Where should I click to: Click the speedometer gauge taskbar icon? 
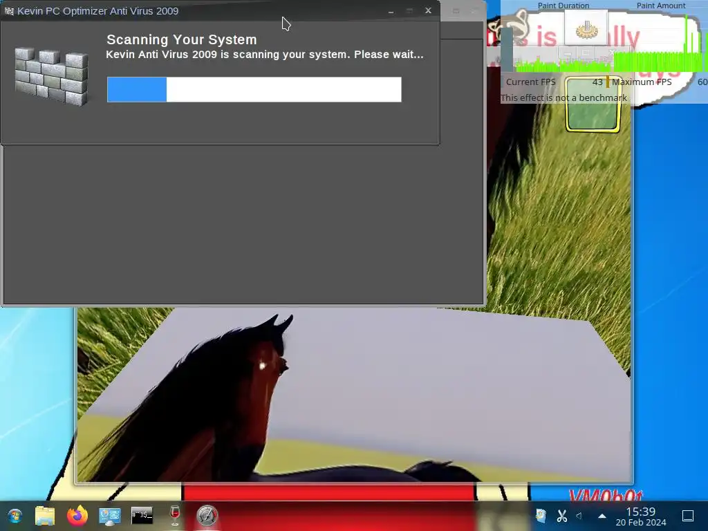[x=207, y=515]
